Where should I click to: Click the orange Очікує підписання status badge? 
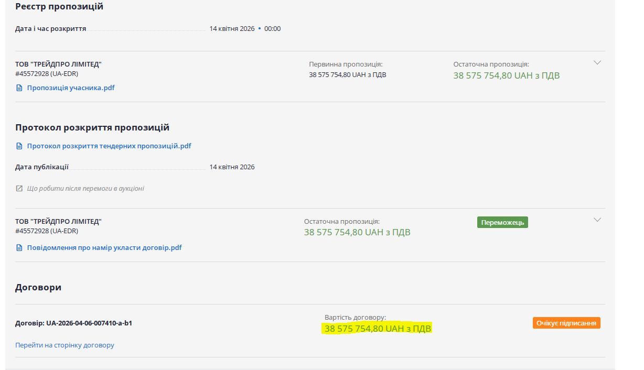coord(566,323)
